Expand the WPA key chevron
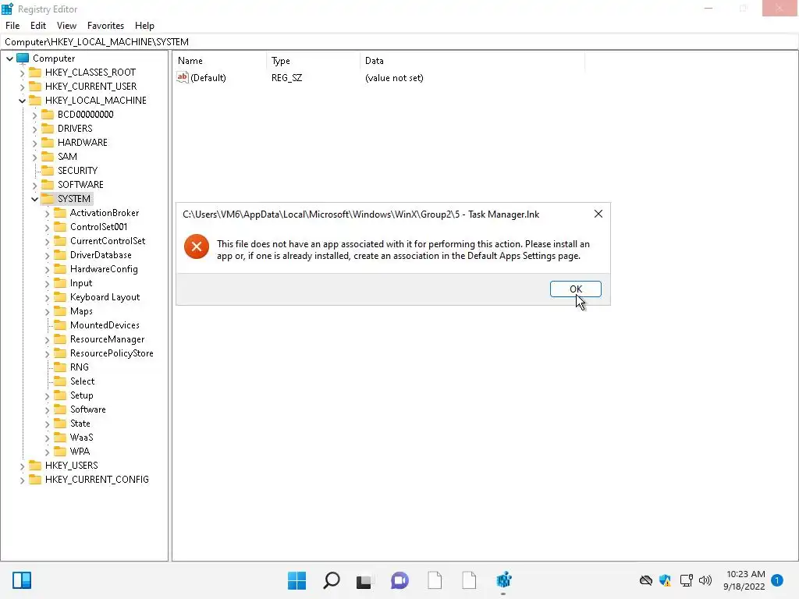 [x=48, y=452]
